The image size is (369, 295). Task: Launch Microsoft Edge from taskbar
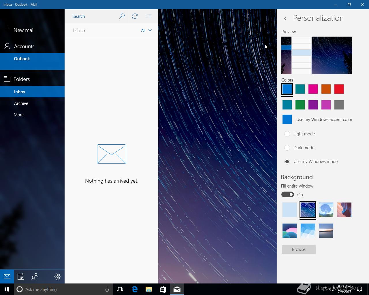coord(135,289)
